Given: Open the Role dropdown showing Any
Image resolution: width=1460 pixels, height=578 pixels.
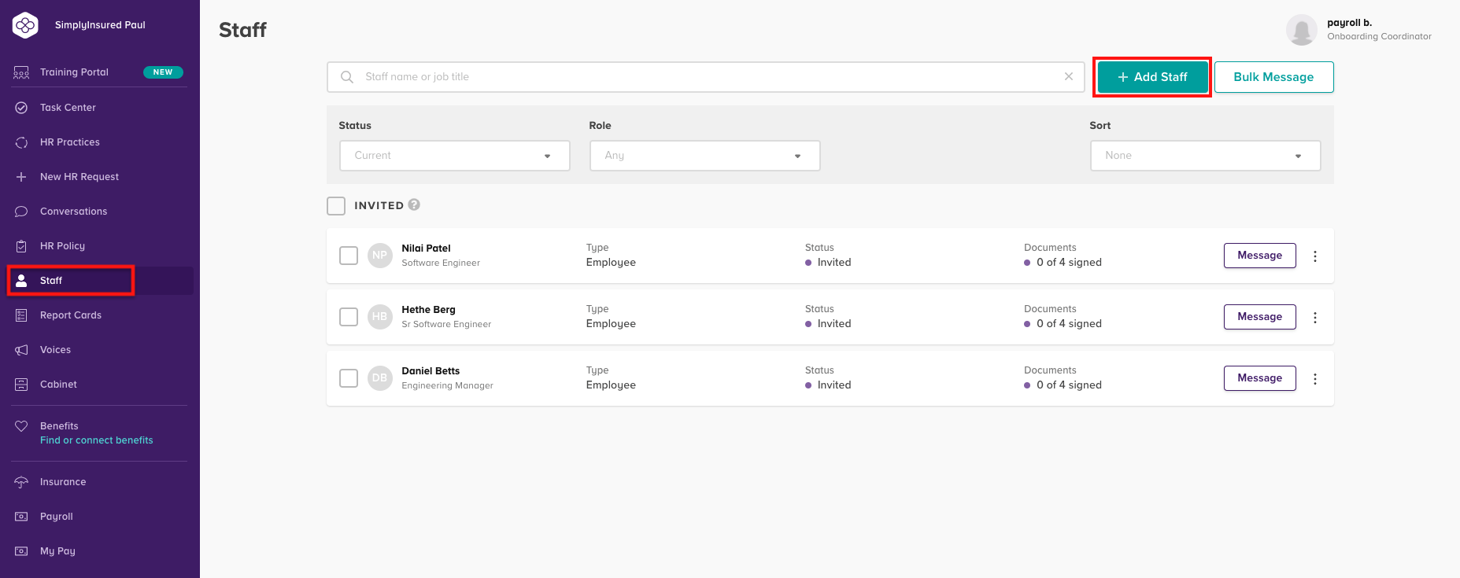Looking at the screenshot, I should point(705,156).
